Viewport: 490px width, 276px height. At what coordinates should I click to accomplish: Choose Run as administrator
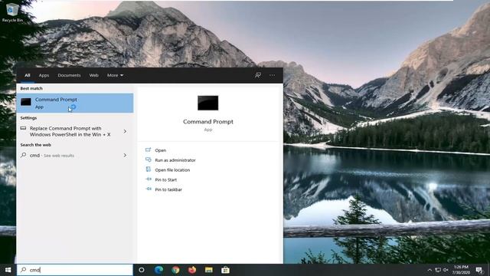(175, 160)
